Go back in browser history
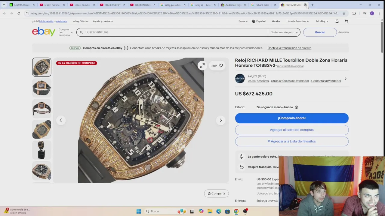385x216 pixels. [4, 13]
